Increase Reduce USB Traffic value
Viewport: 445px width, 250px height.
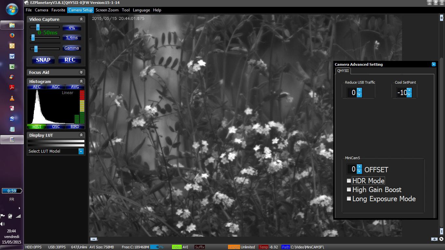[359, 90]
